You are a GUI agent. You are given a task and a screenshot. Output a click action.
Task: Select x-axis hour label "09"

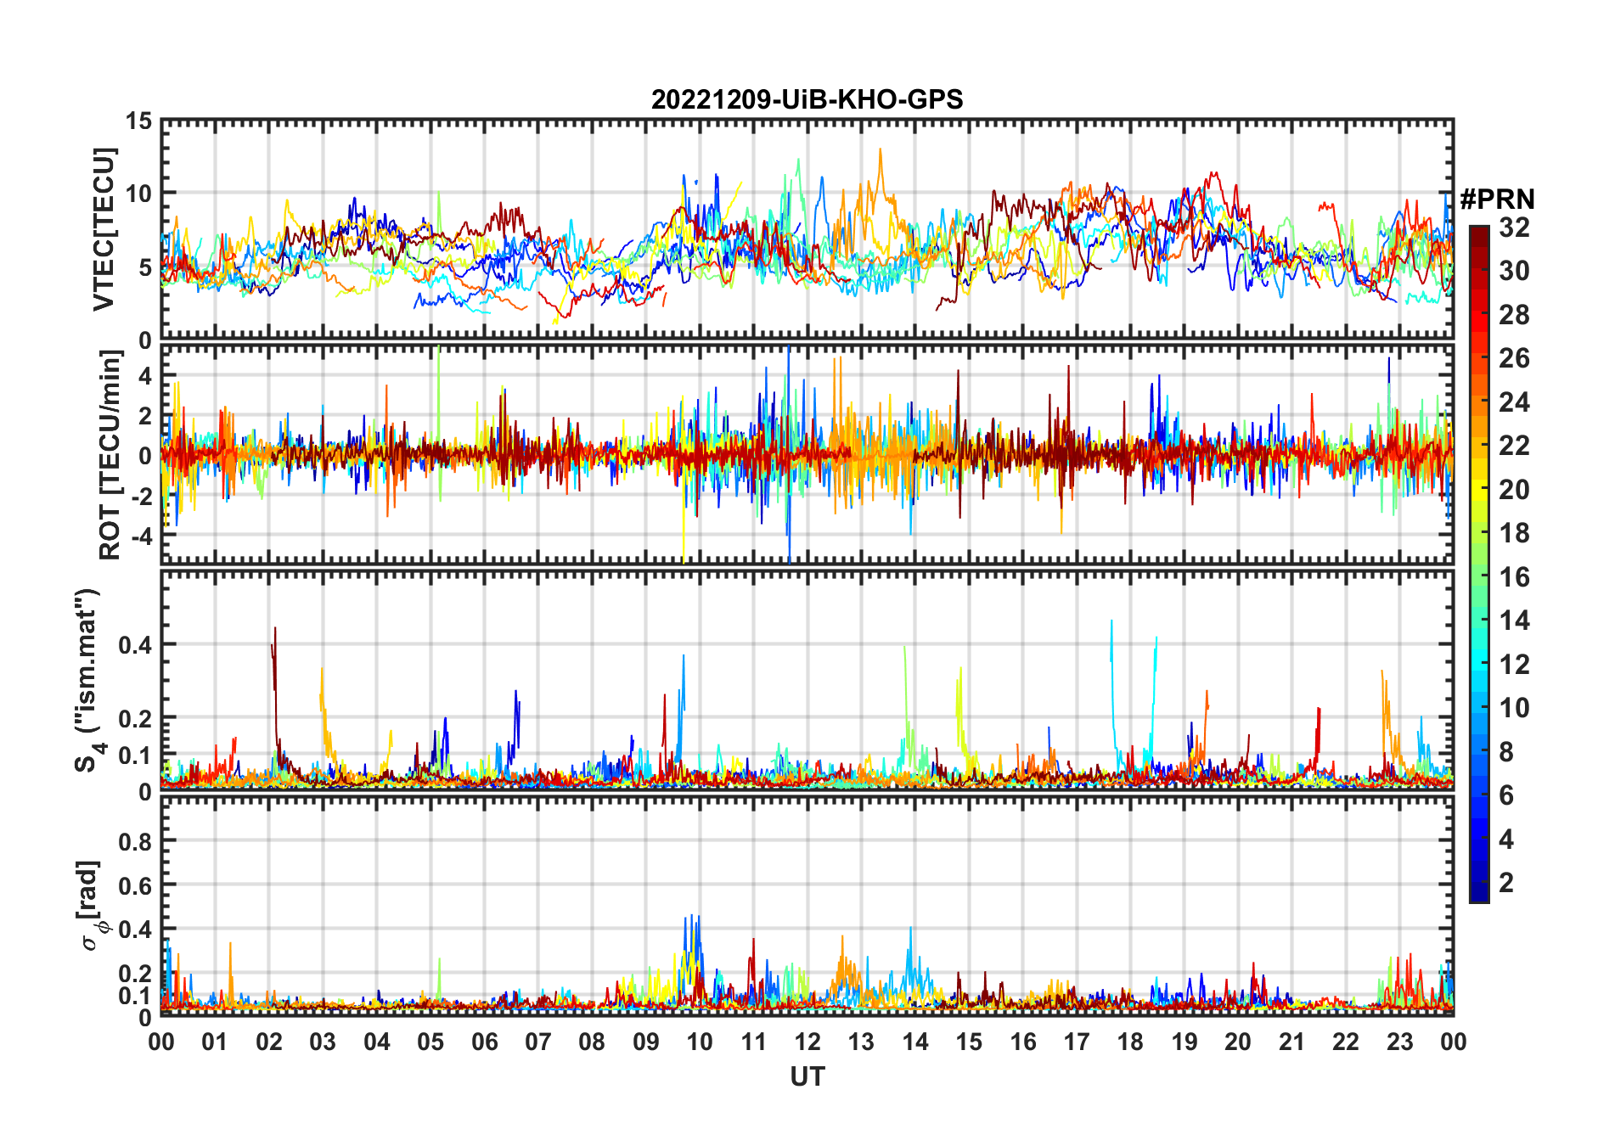pos(645,1042)
